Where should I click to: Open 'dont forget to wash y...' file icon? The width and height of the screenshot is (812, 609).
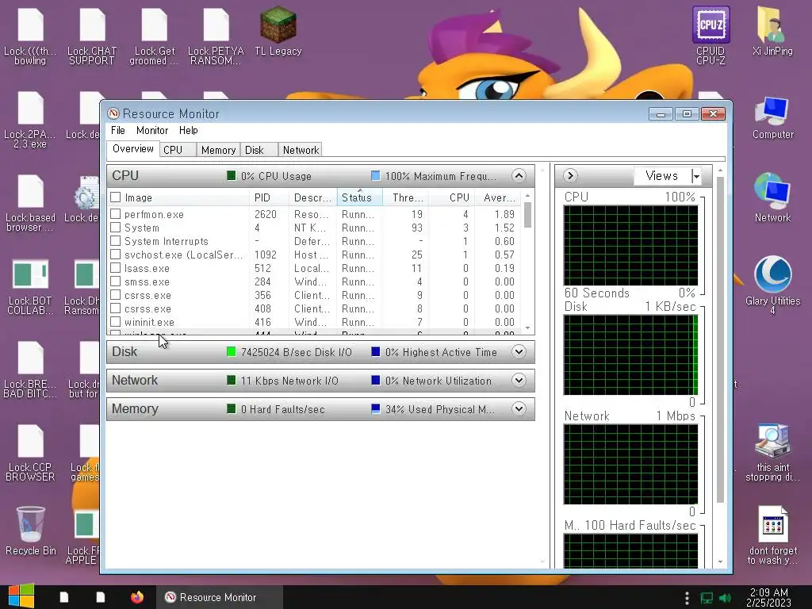(x=772, y=535)
